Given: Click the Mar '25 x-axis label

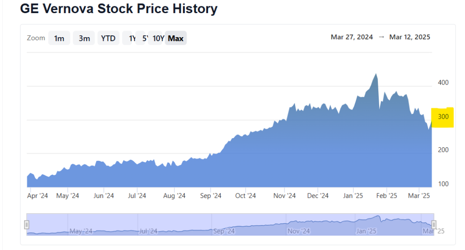Looking at the screenshot, I should 419,196.
